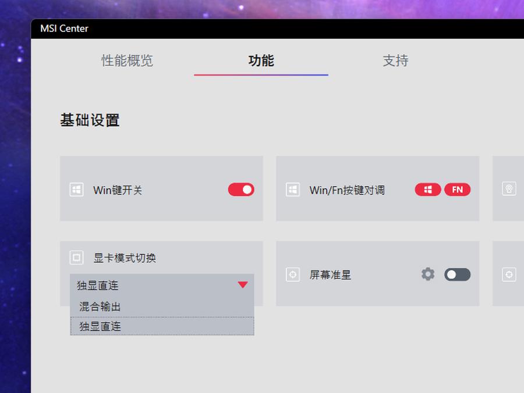Enable the 屏幕准星 toggle switch
Viewport: 524px width, 393px height.
457,274
